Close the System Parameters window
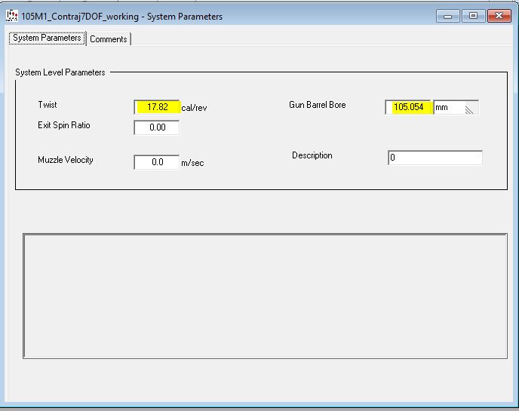The height and width of the screenshot is (411, 519). [499, 16]
